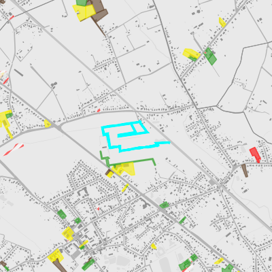This screenshot has height=272, width=272.
Task: Select the red polygon near right edge
Action: pyautogui.click(x=255, y=154)
